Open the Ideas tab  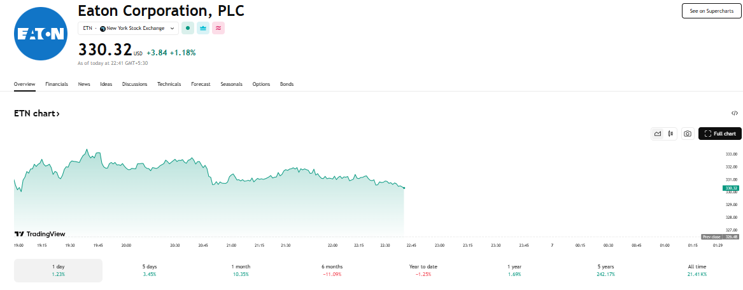tap(106, 84)
